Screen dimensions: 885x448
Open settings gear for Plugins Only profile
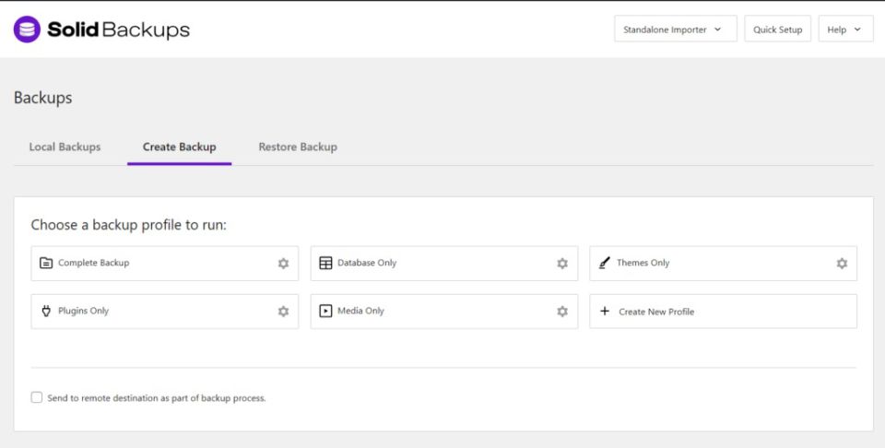(x=283, y=312)
